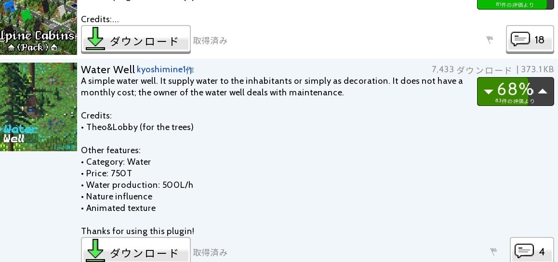Downvote Water Well using the down arrow
This screenshot has width=558, height=262.
pos(489,92)
